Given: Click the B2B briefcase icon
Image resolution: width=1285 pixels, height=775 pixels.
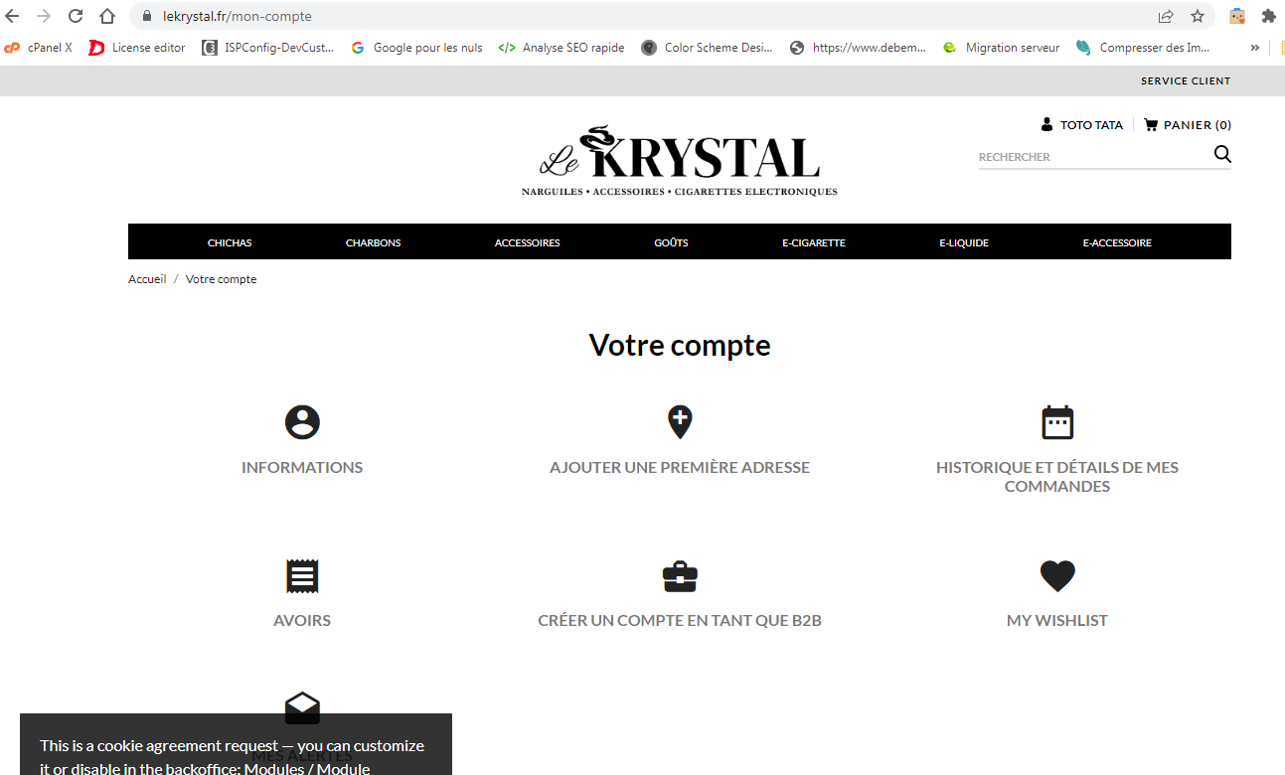Looking at the screenshot, I should (x=680, y=576).
